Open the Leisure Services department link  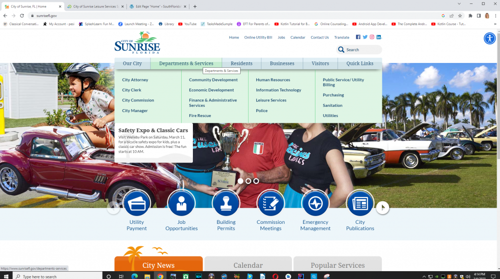[x=271, y=100]
